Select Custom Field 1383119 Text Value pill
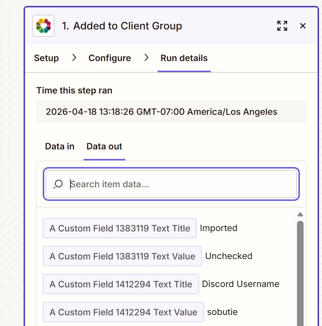322x326 pixels. coord(122,256)
